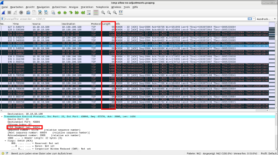Go to the last packet
Image resolution: width=278 pixels, height=155 pixels.
83,13
